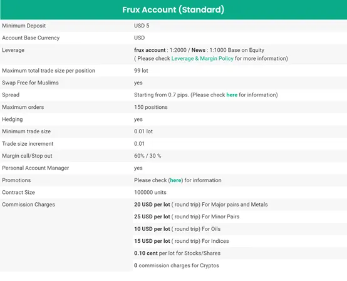Click the 'here' link in Spread row

pyautogui.click(x=232, y=95)
